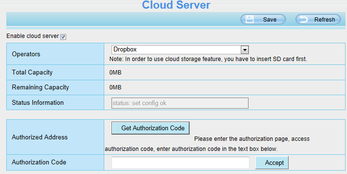Click Get Authorization Code button
Viewport: 347px width, 174px height.
[x=151, y=128]
